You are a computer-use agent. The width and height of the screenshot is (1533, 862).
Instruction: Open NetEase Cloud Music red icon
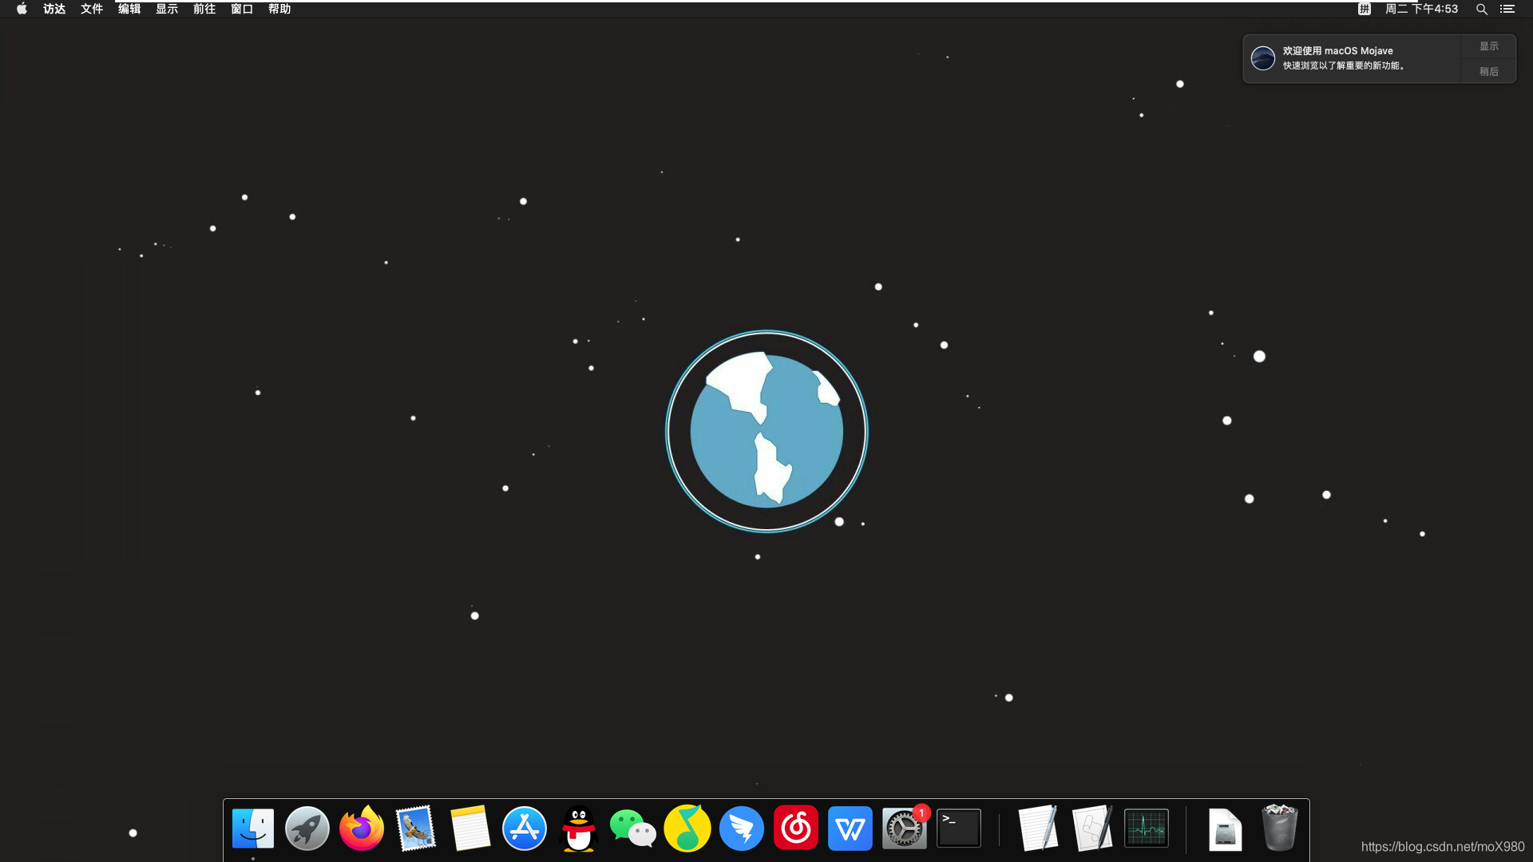coord(796,828)
